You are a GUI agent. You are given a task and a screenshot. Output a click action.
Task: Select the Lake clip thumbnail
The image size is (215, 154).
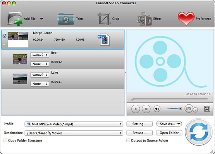(x=20, y=79)
